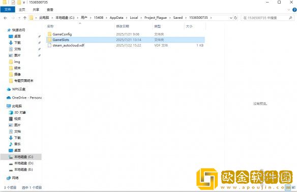297x192 pixels.
Task: Select 此电脑 in the navigation pane
Action: coord(17,106)
